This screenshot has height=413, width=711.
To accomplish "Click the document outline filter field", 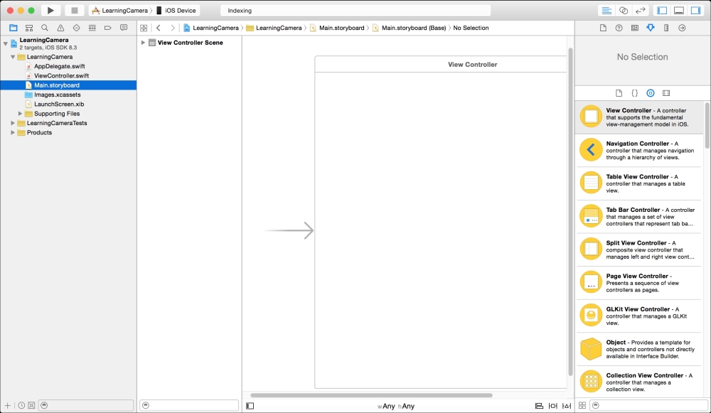I will pos(189,405).
